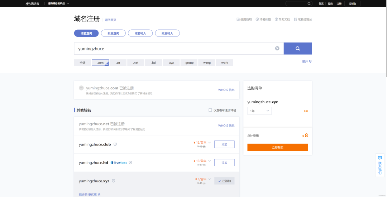View WHOIS 信息 for yumingzhuce.net
Screen dimensions: 387x197
[x=226, y=125]
